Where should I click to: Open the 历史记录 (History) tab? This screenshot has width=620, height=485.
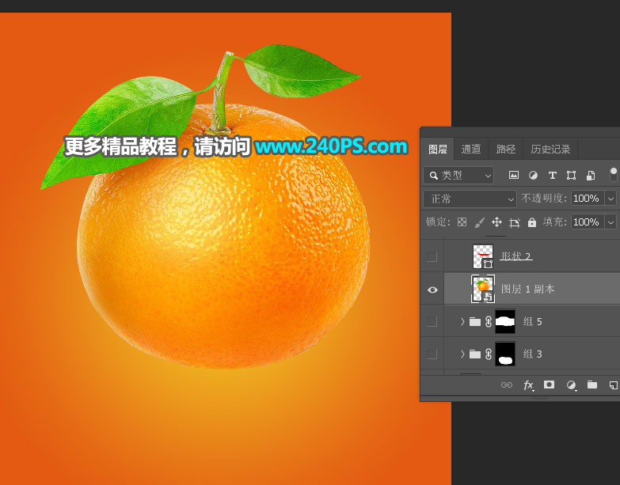click(550, 149)
